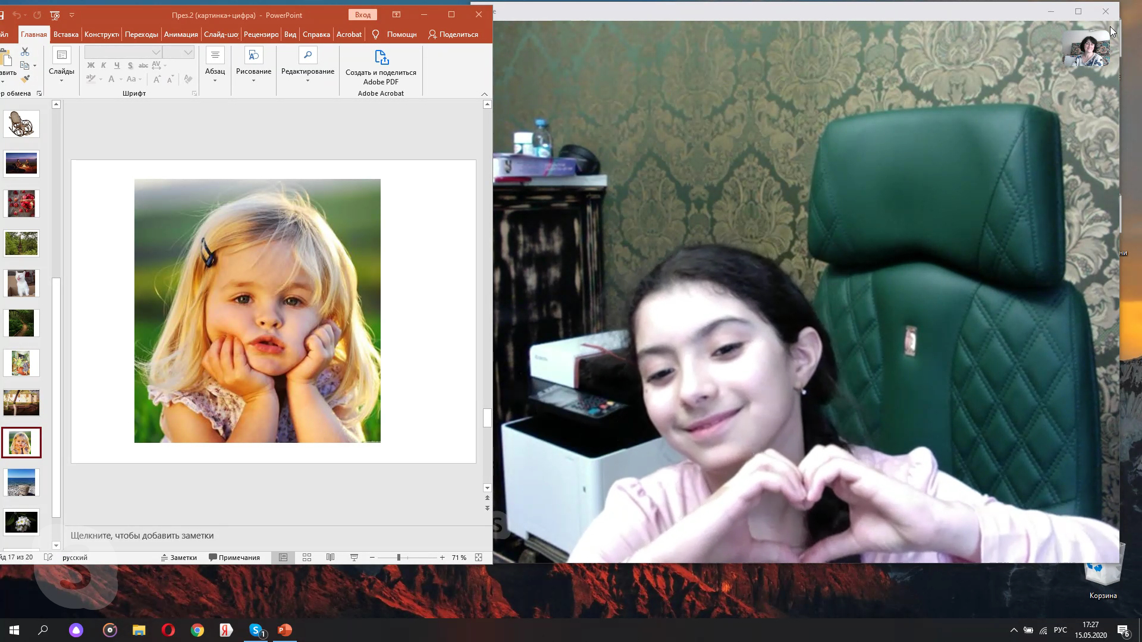Open the Рисование drawing dropdown
1142x642 pixels.
tap(253, 65)
